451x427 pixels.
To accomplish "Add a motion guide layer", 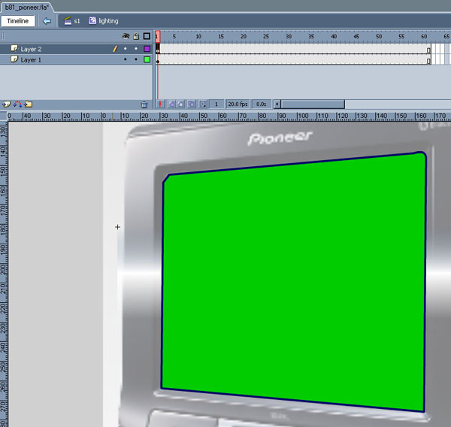I will [17, 104].
